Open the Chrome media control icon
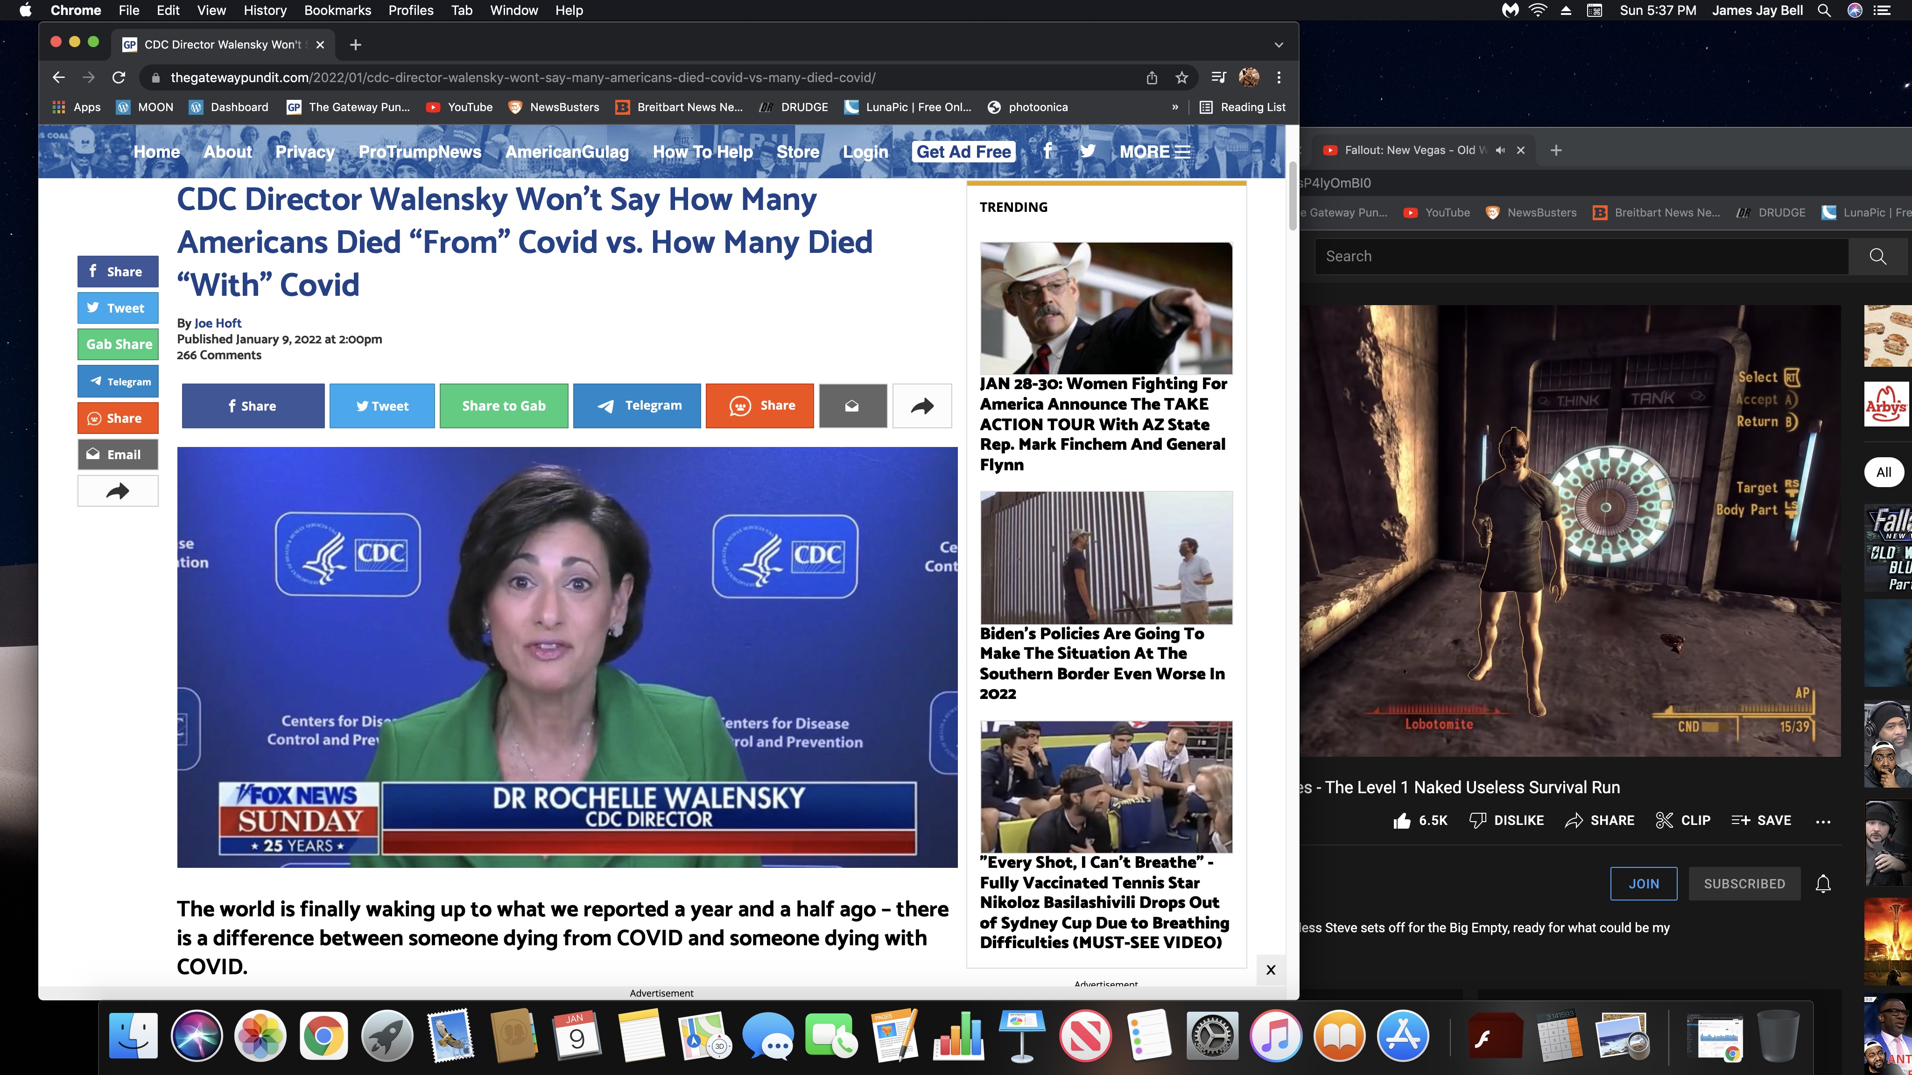Image resolution: width=1912 pixels, height=1075 pixels. click(1218, 77)
